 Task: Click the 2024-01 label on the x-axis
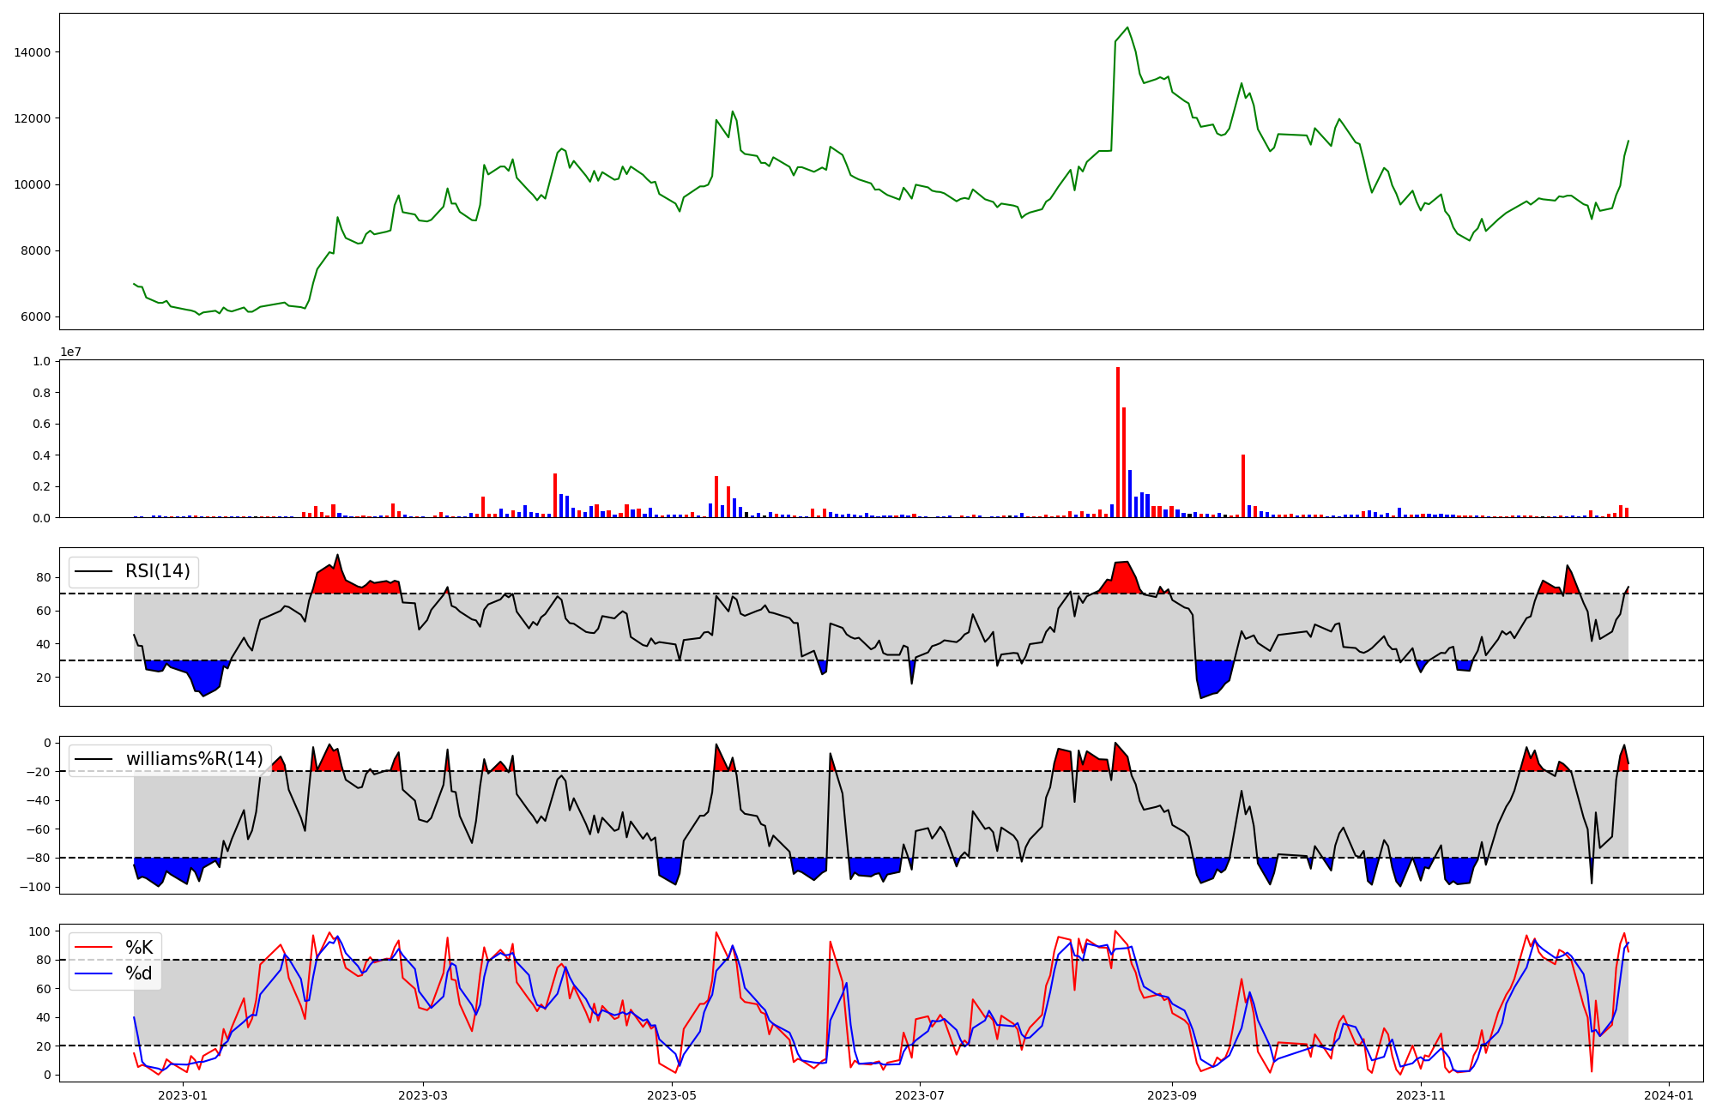[x=1668, y=1095]
